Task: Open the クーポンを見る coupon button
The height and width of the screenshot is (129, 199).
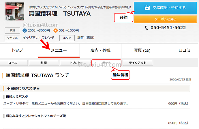Action: point(165,19)
